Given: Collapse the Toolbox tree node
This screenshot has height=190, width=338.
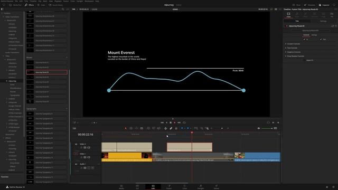Looking at the screenshot, I should pos(2,13).
